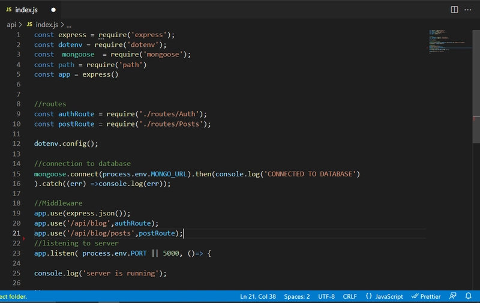Click 'server is running' string

(x=121, y=274)
